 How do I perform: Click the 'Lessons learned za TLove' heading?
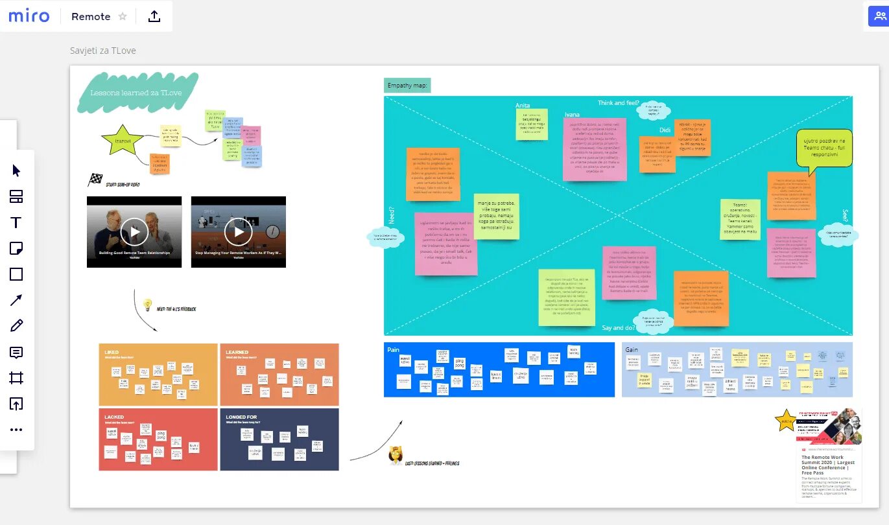click(136, 93)
